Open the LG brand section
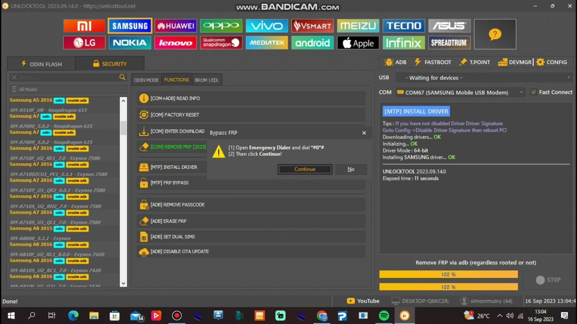 [84, 43]
